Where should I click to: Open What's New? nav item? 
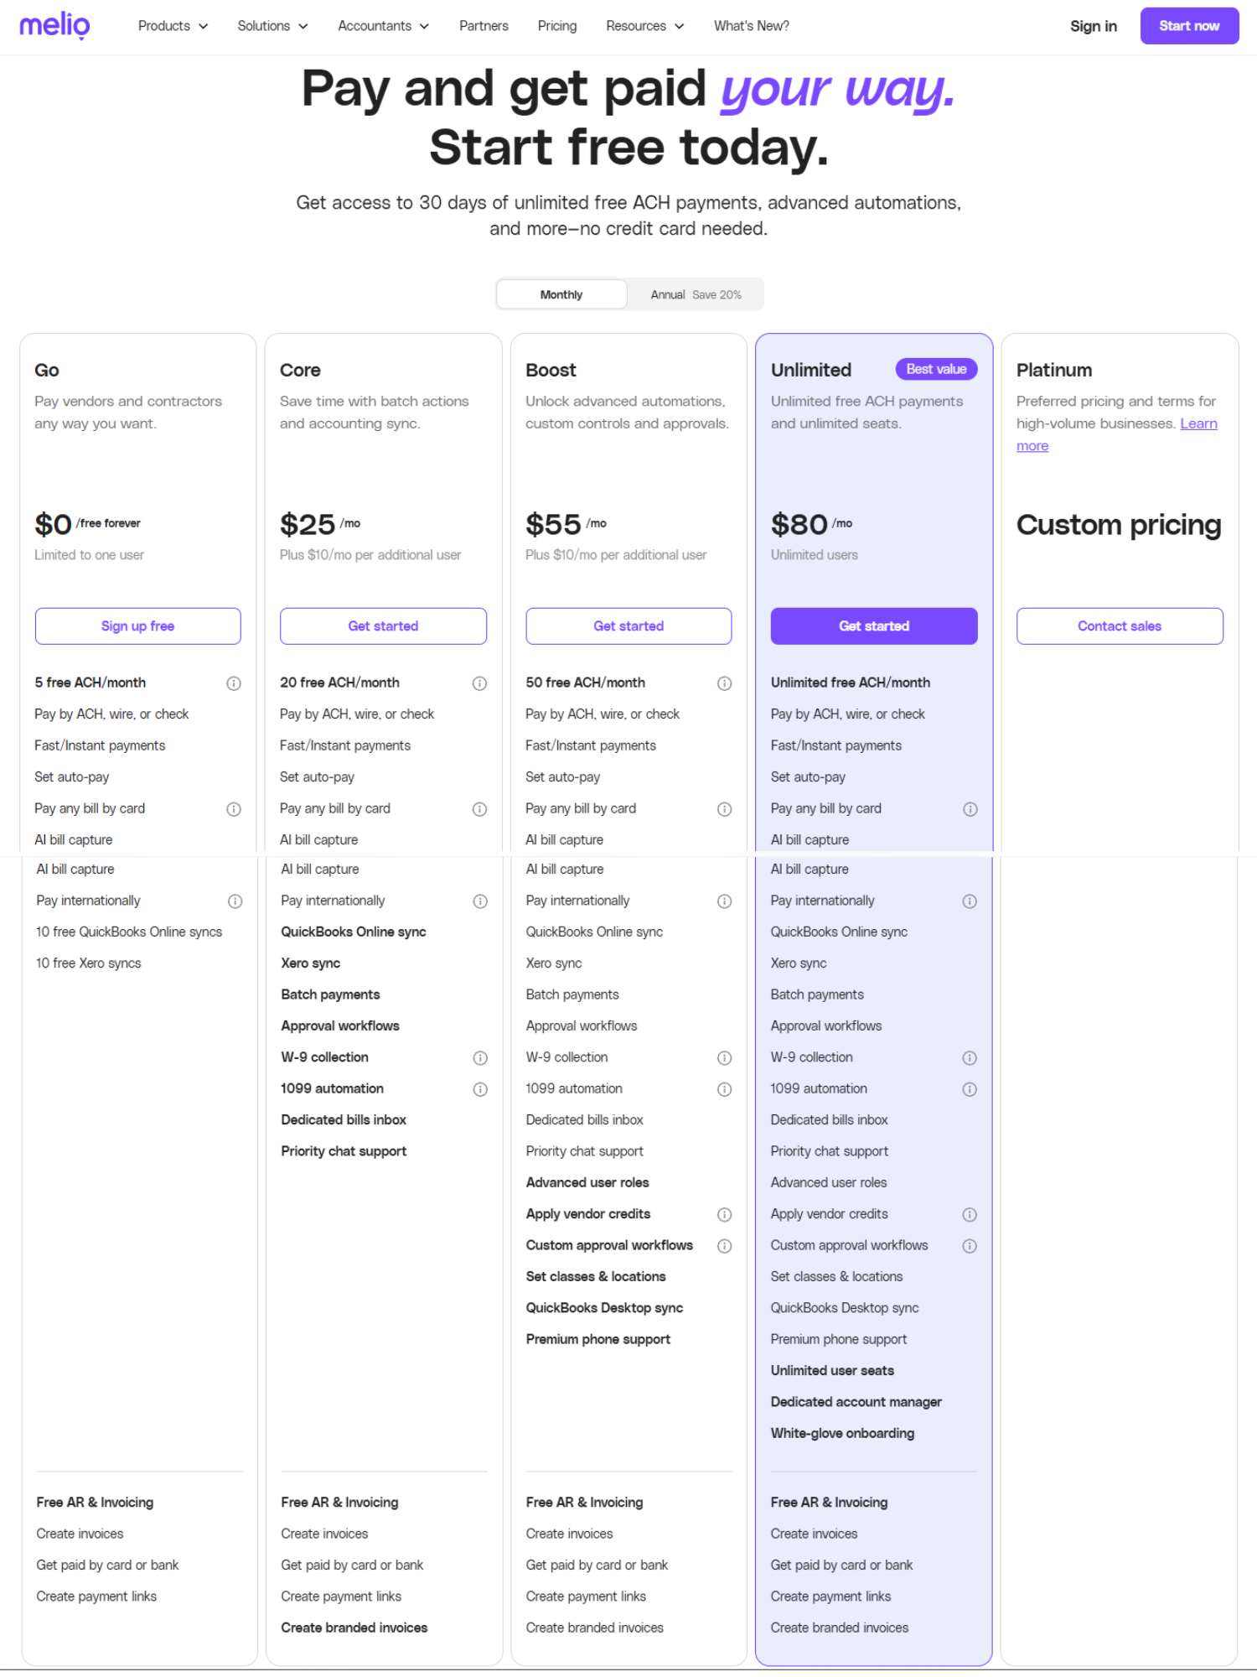751,26
